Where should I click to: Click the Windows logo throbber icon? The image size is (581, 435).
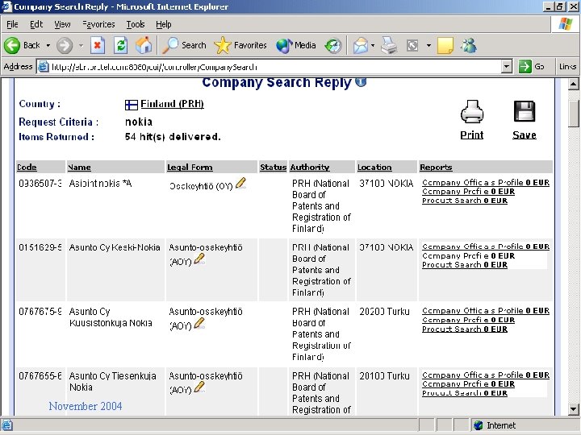tap(566, 24)
